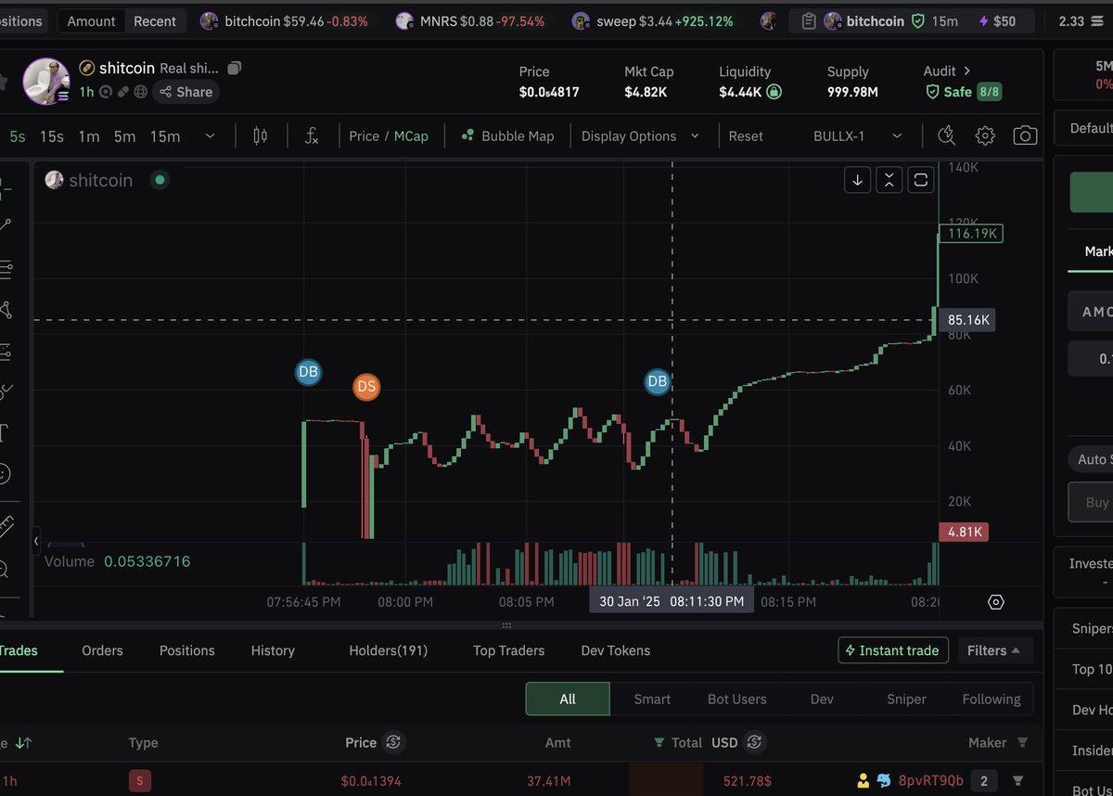Click the liquidity lock icon
Screen dimensions: 1113x796
pos(774,92)
